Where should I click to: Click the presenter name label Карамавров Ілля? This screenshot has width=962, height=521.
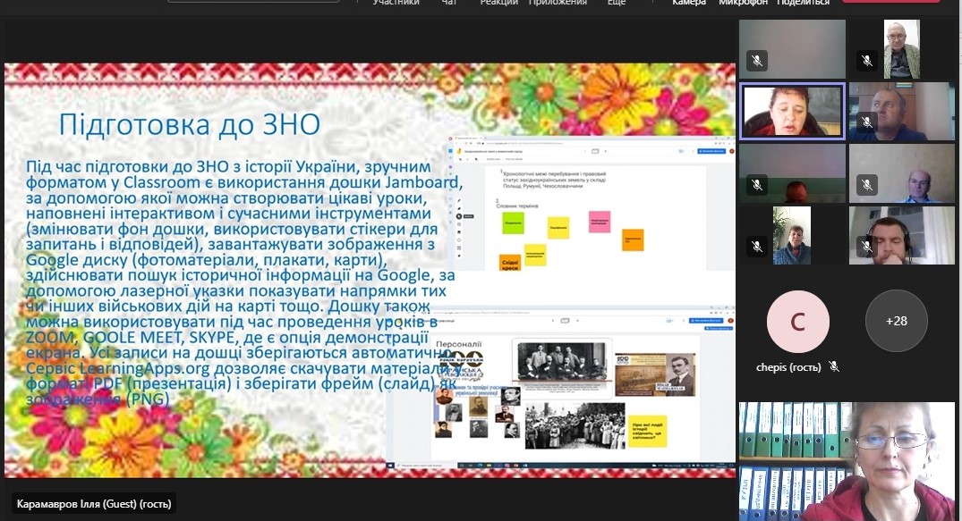92,504
